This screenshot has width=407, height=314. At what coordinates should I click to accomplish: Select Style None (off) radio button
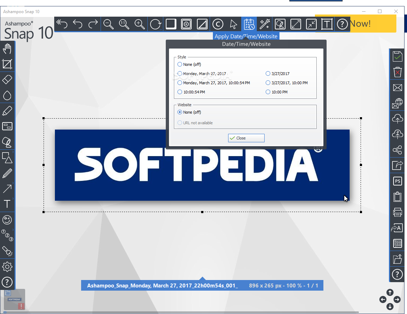click(x=180, y=64)
